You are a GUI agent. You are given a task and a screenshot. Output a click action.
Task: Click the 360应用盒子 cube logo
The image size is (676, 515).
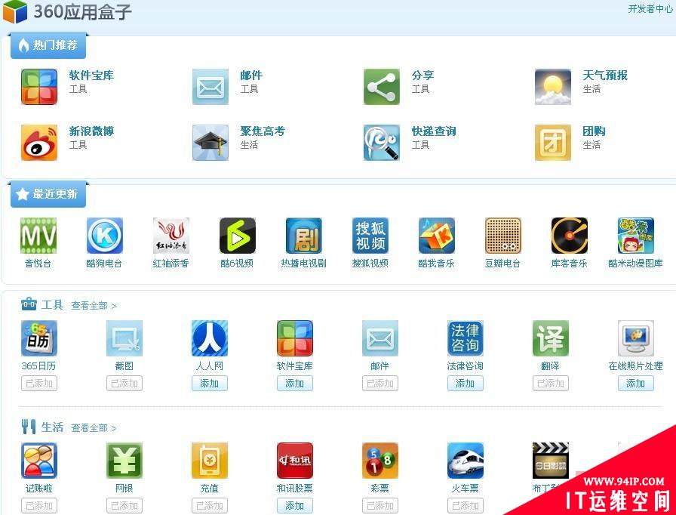tap(15, 11)
